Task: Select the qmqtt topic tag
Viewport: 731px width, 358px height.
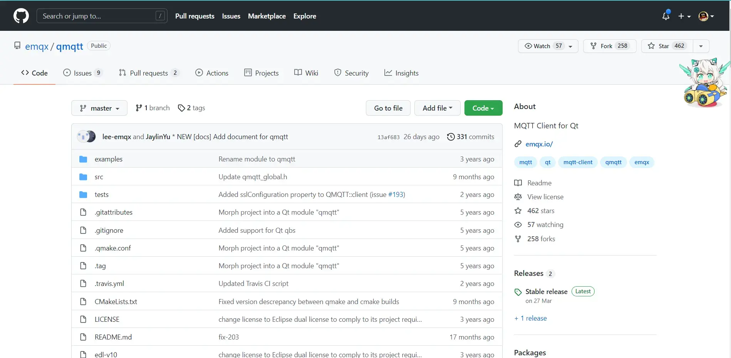Action: click(x=613, y=162)
